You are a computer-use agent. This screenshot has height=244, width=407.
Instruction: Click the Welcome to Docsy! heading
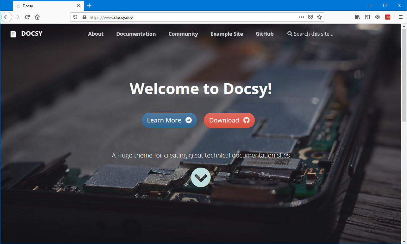pos(201,89)
